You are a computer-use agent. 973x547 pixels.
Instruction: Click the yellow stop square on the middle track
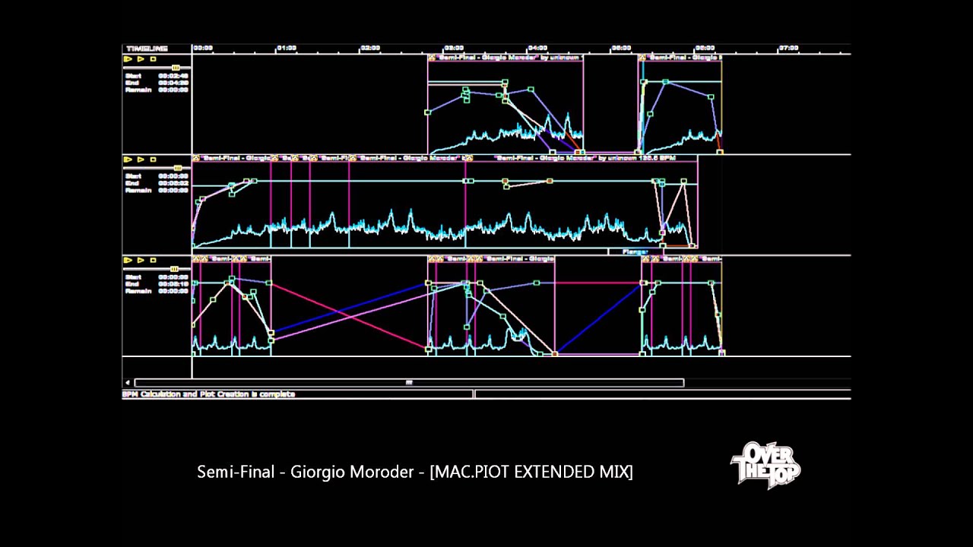pos(153,160)
